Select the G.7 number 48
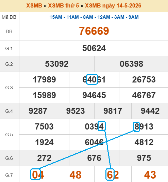This screenshot has width=168, height=182. tap(75, 175)
